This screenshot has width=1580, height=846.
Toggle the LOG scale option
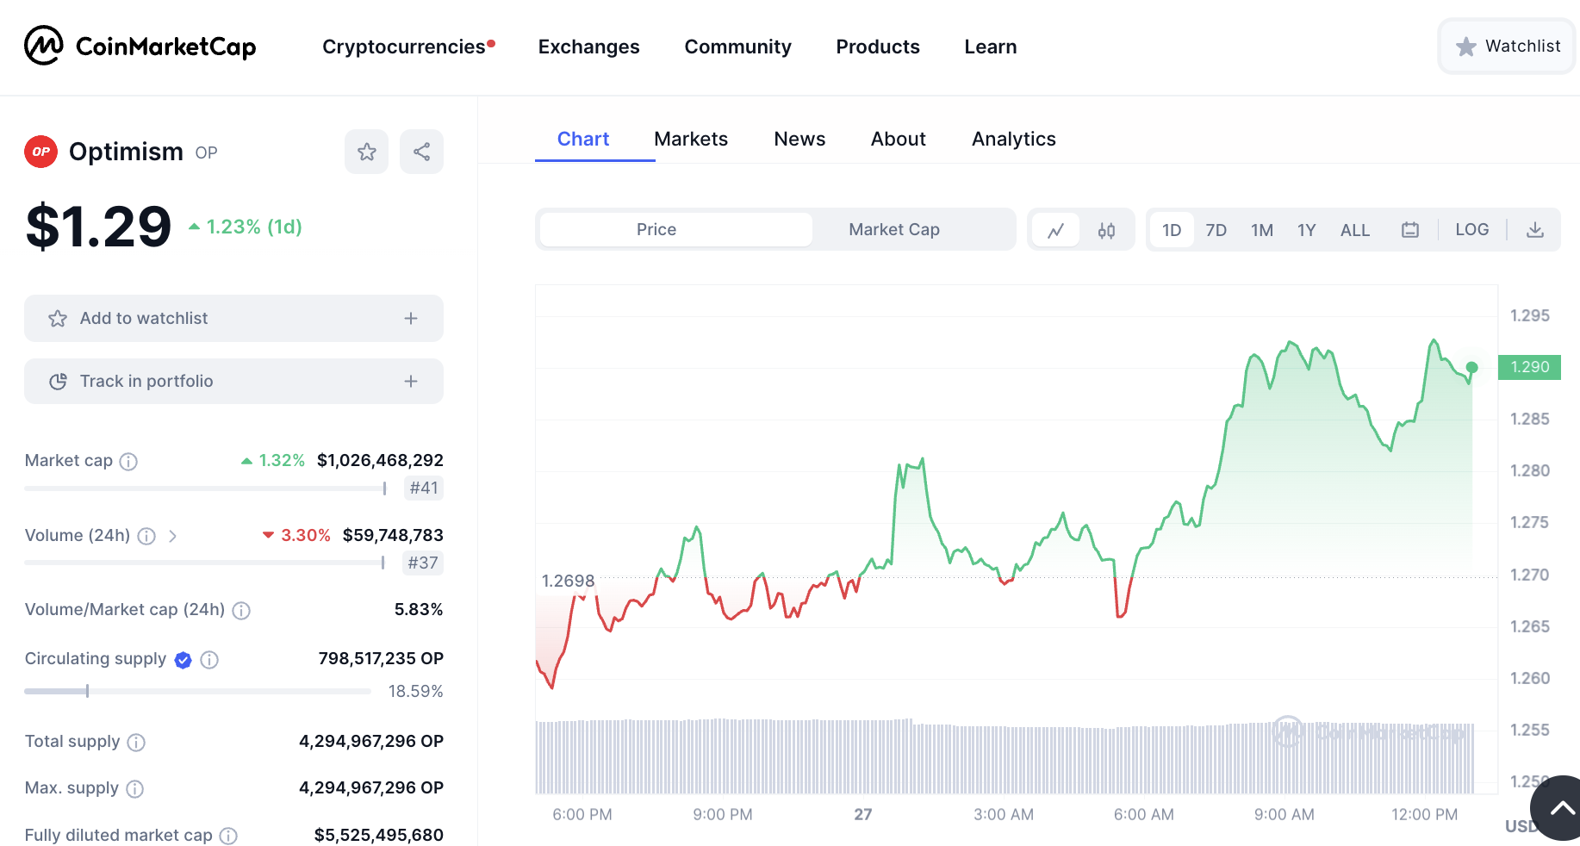tap(1471, 230)
